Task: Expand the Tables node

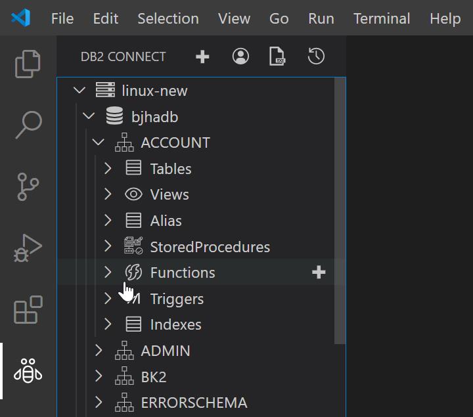Action: point(108,168)
